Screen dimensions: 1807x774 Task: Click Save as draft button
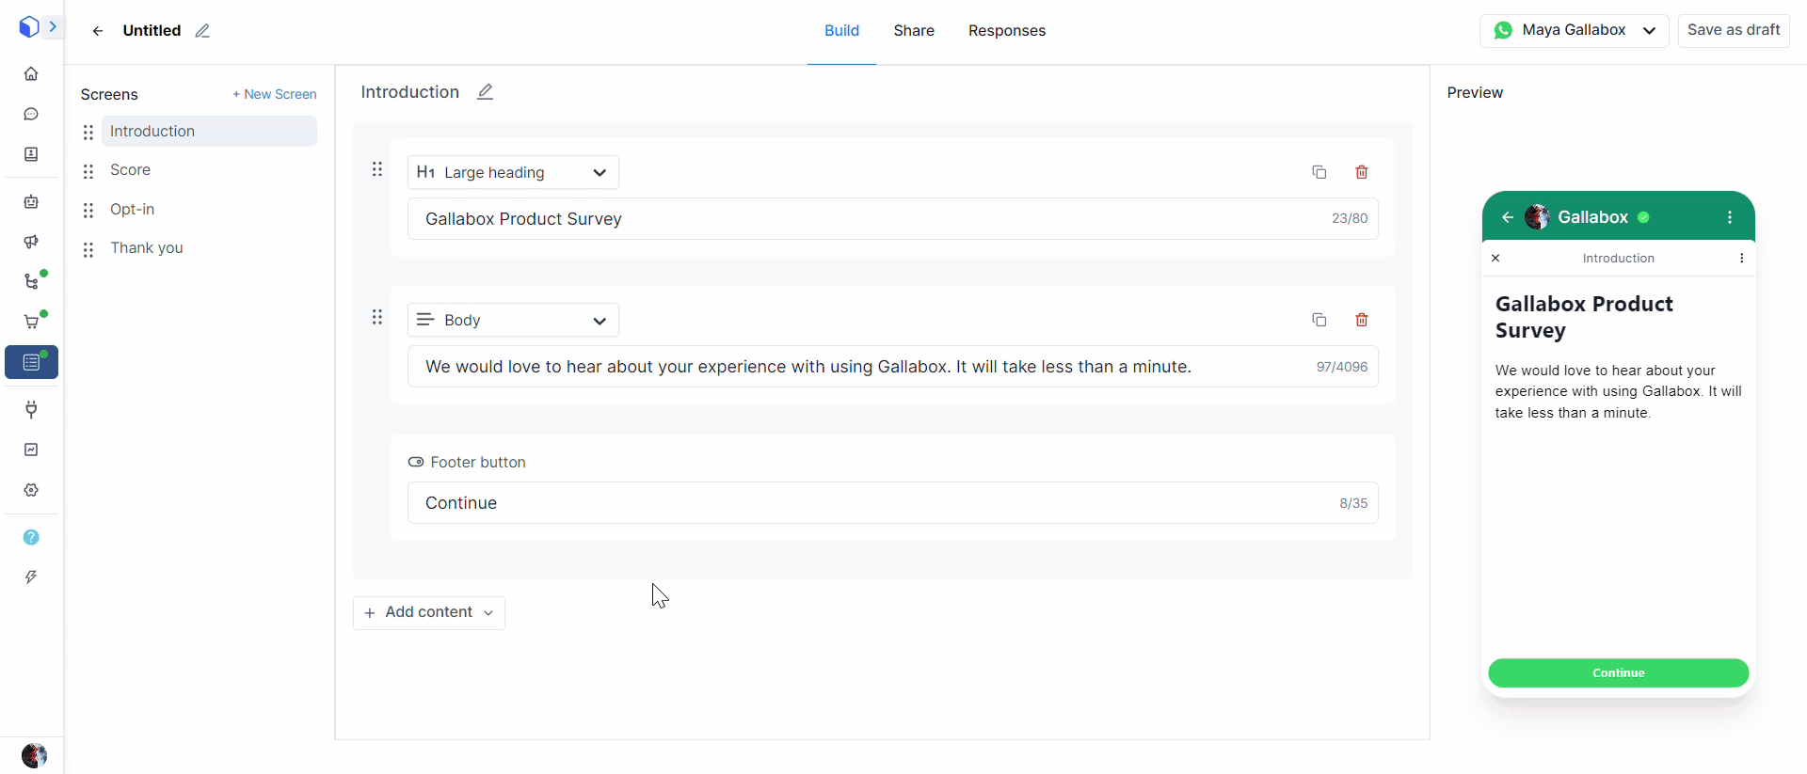click(x=1733, y=30)
